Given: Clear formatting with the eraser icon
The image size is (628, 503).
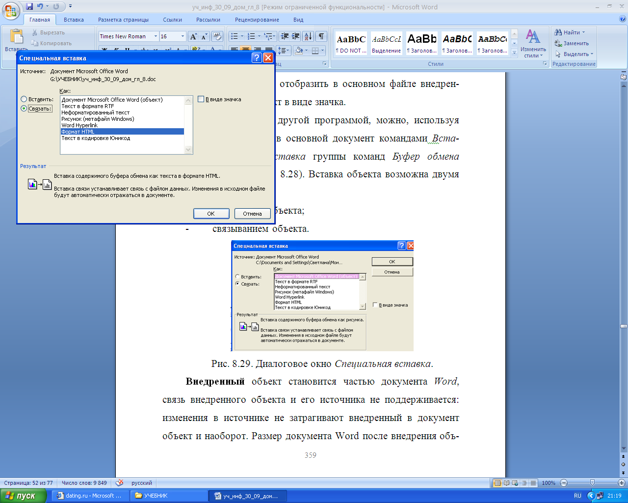Looking at the screenshot, I should pos(217,36).
